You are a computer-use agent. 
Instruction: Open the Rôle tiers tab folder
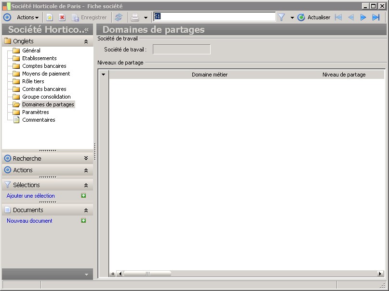tap(33, 81)
